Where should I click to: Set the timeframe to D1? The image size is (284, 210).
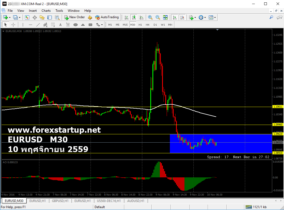pyautogui.click(x=155, y=25)
